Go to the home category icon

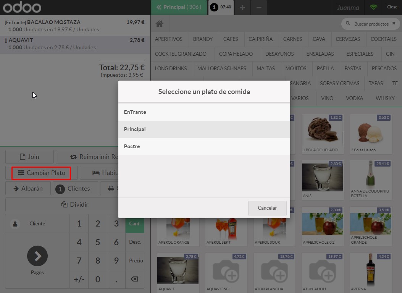click(160, 24)
